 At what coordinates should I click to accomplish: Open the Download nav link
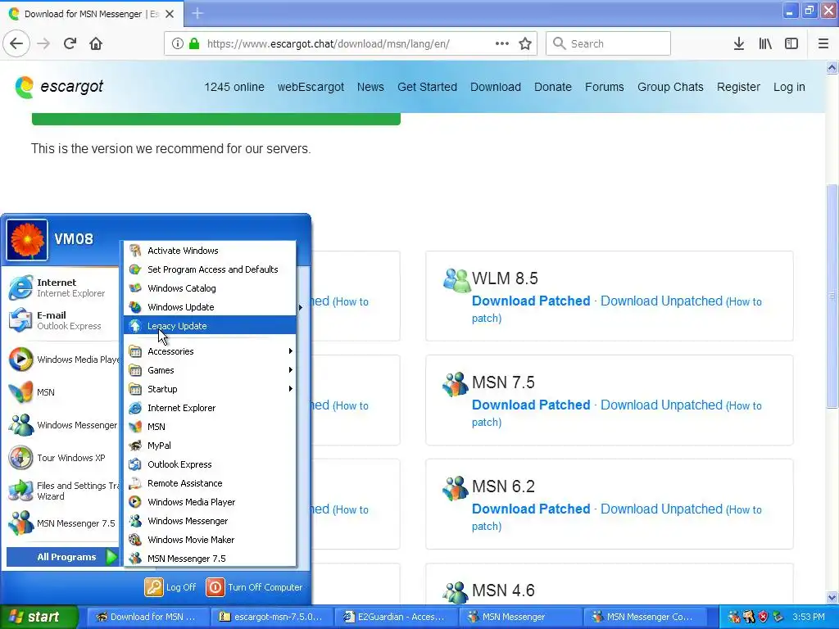coord(496,87)
